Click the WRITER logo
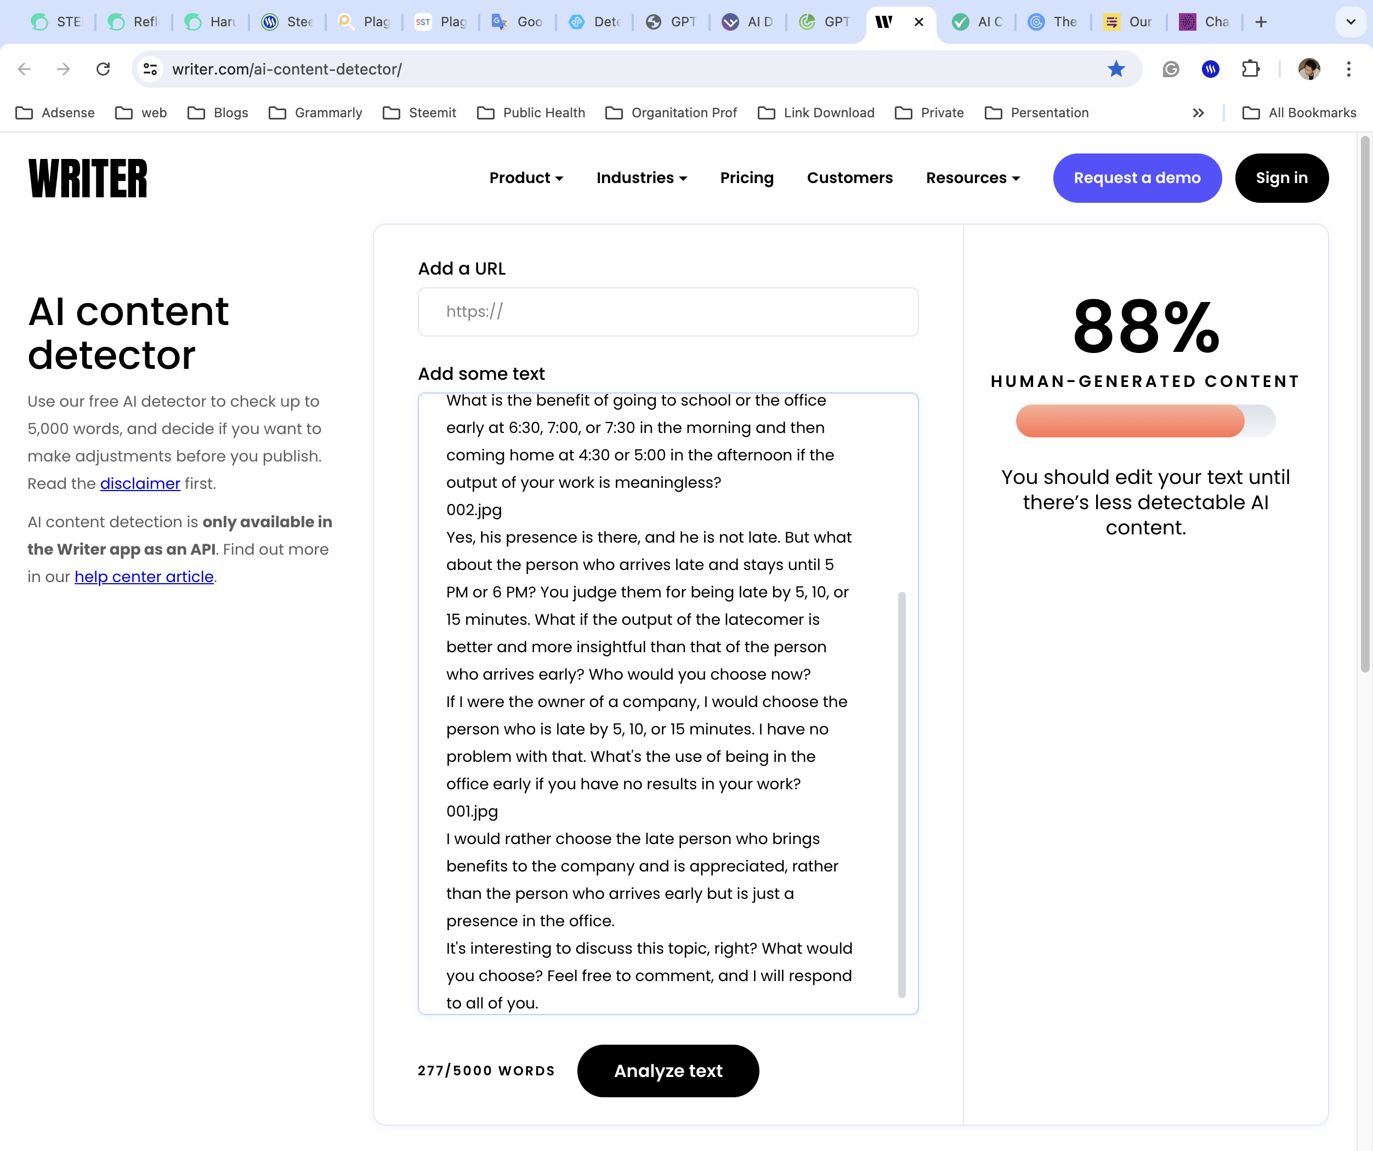 88,178
